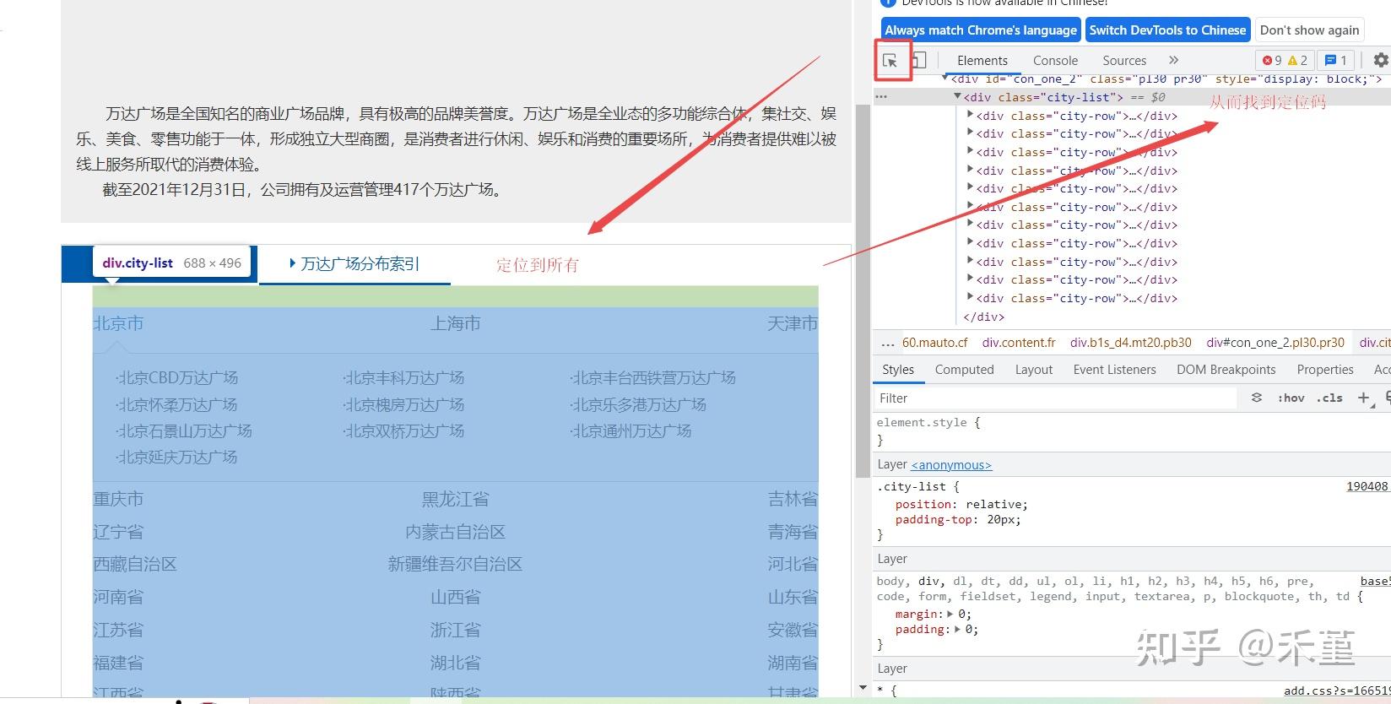
Task: Open the <anonymous> layer link
Action: point(951,465)
